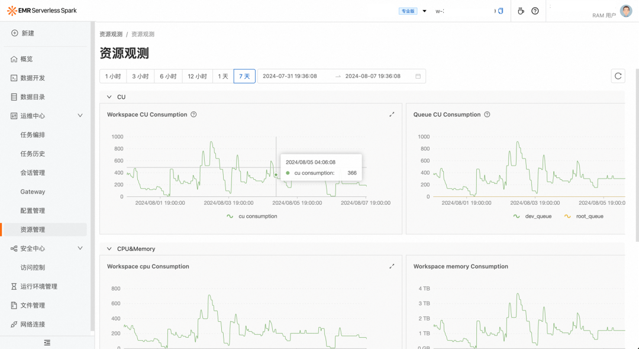
Task: Click the 数据开发 terminal icon
Action: tap(14, 77)
